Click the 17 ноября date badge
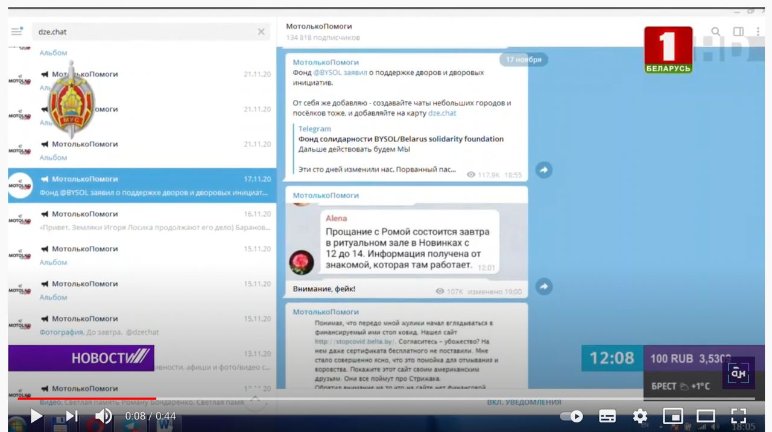Viewport: 772px width, 432px height. (x=524, y=60)
